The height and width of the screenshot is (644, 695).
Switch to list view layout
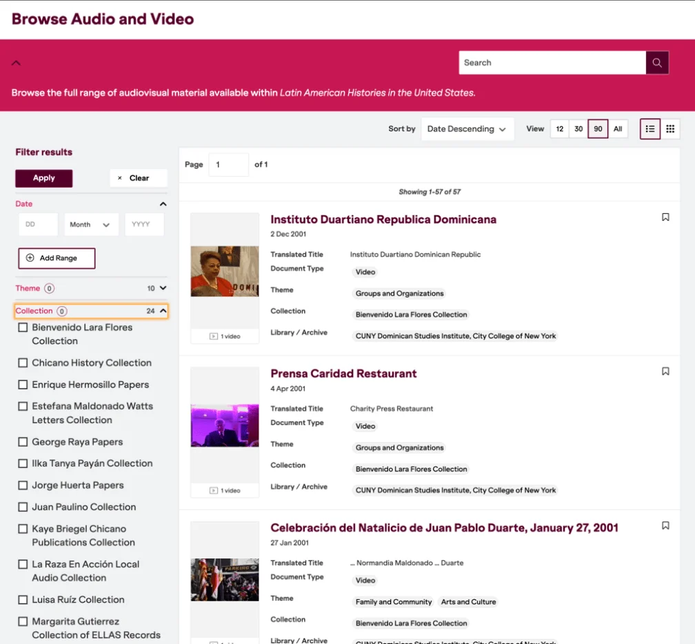pos(649,128)
